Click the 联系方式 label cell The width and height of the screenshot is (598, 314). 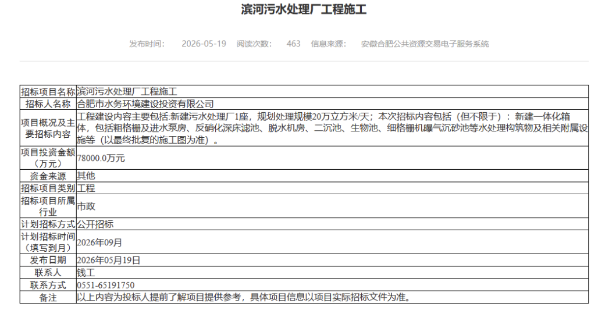tap(48, 285)
